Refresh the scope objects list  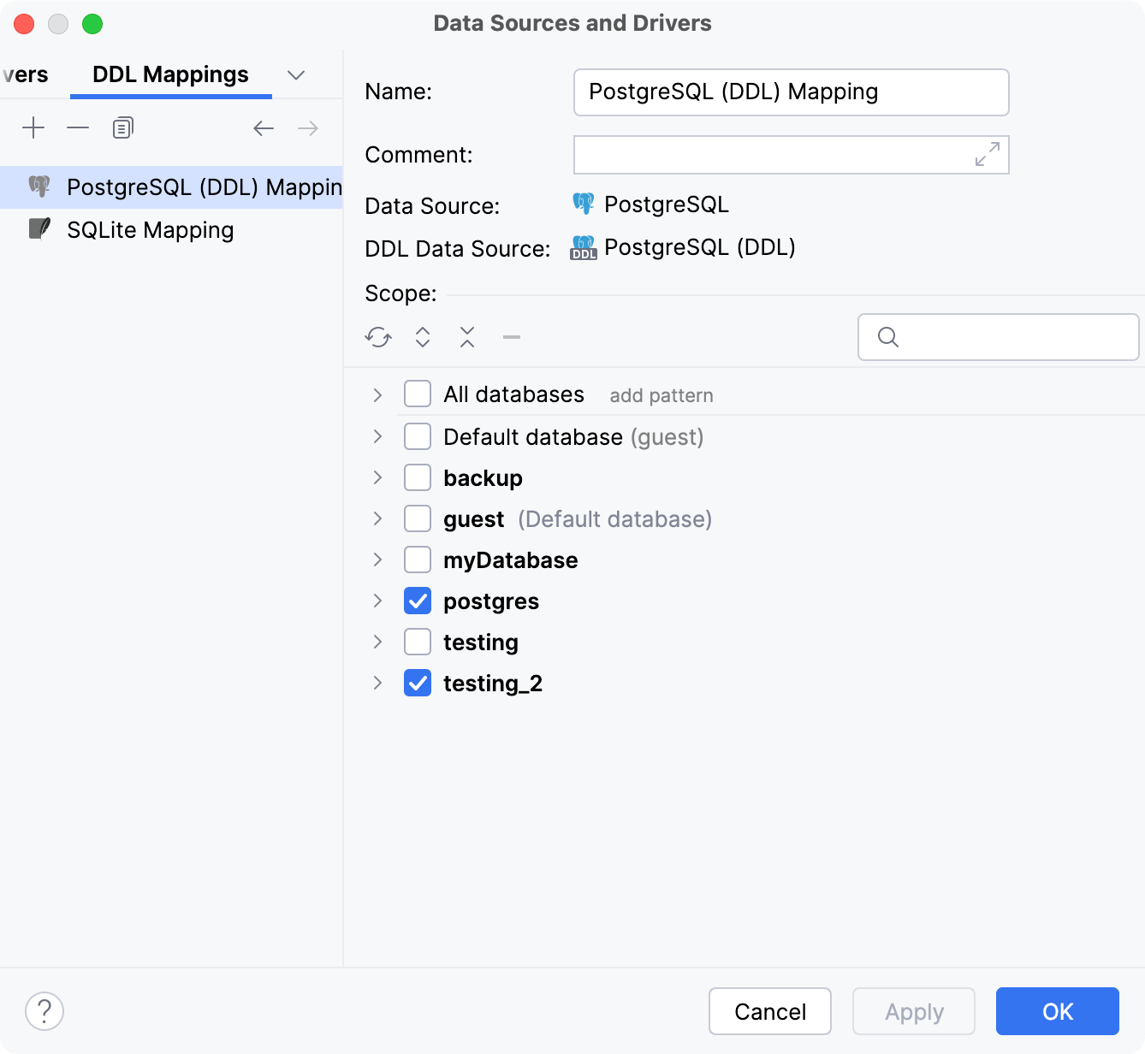377,337
